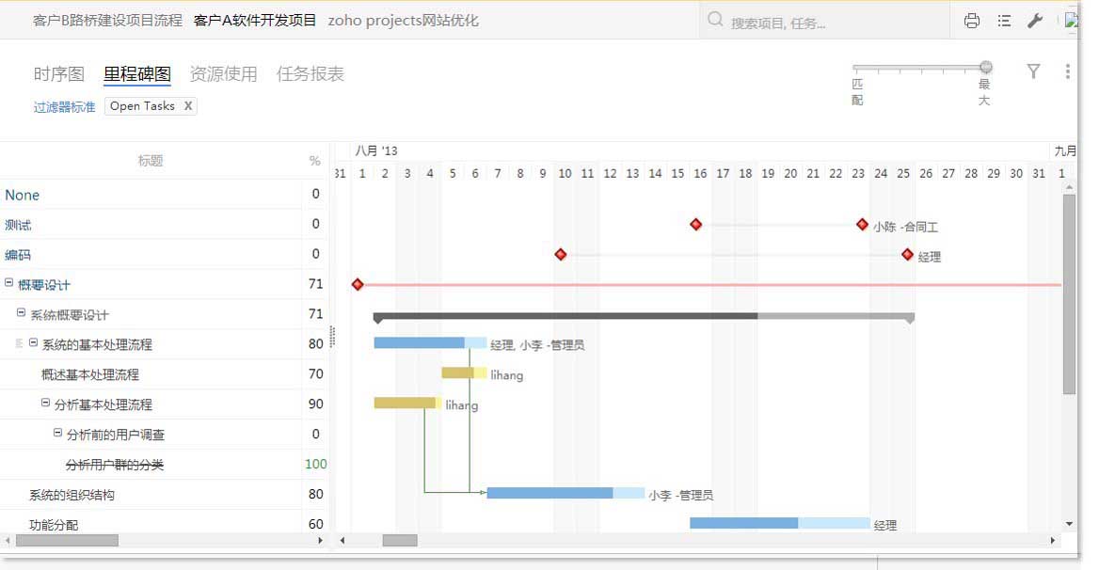The height and width of the screenshot is (570, 1099).
Task: Click the task list scroll left arrow
Action: pos(8,541)
